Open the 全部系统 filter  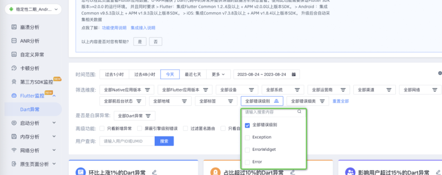pyautogui.click(x=283, y=90)
